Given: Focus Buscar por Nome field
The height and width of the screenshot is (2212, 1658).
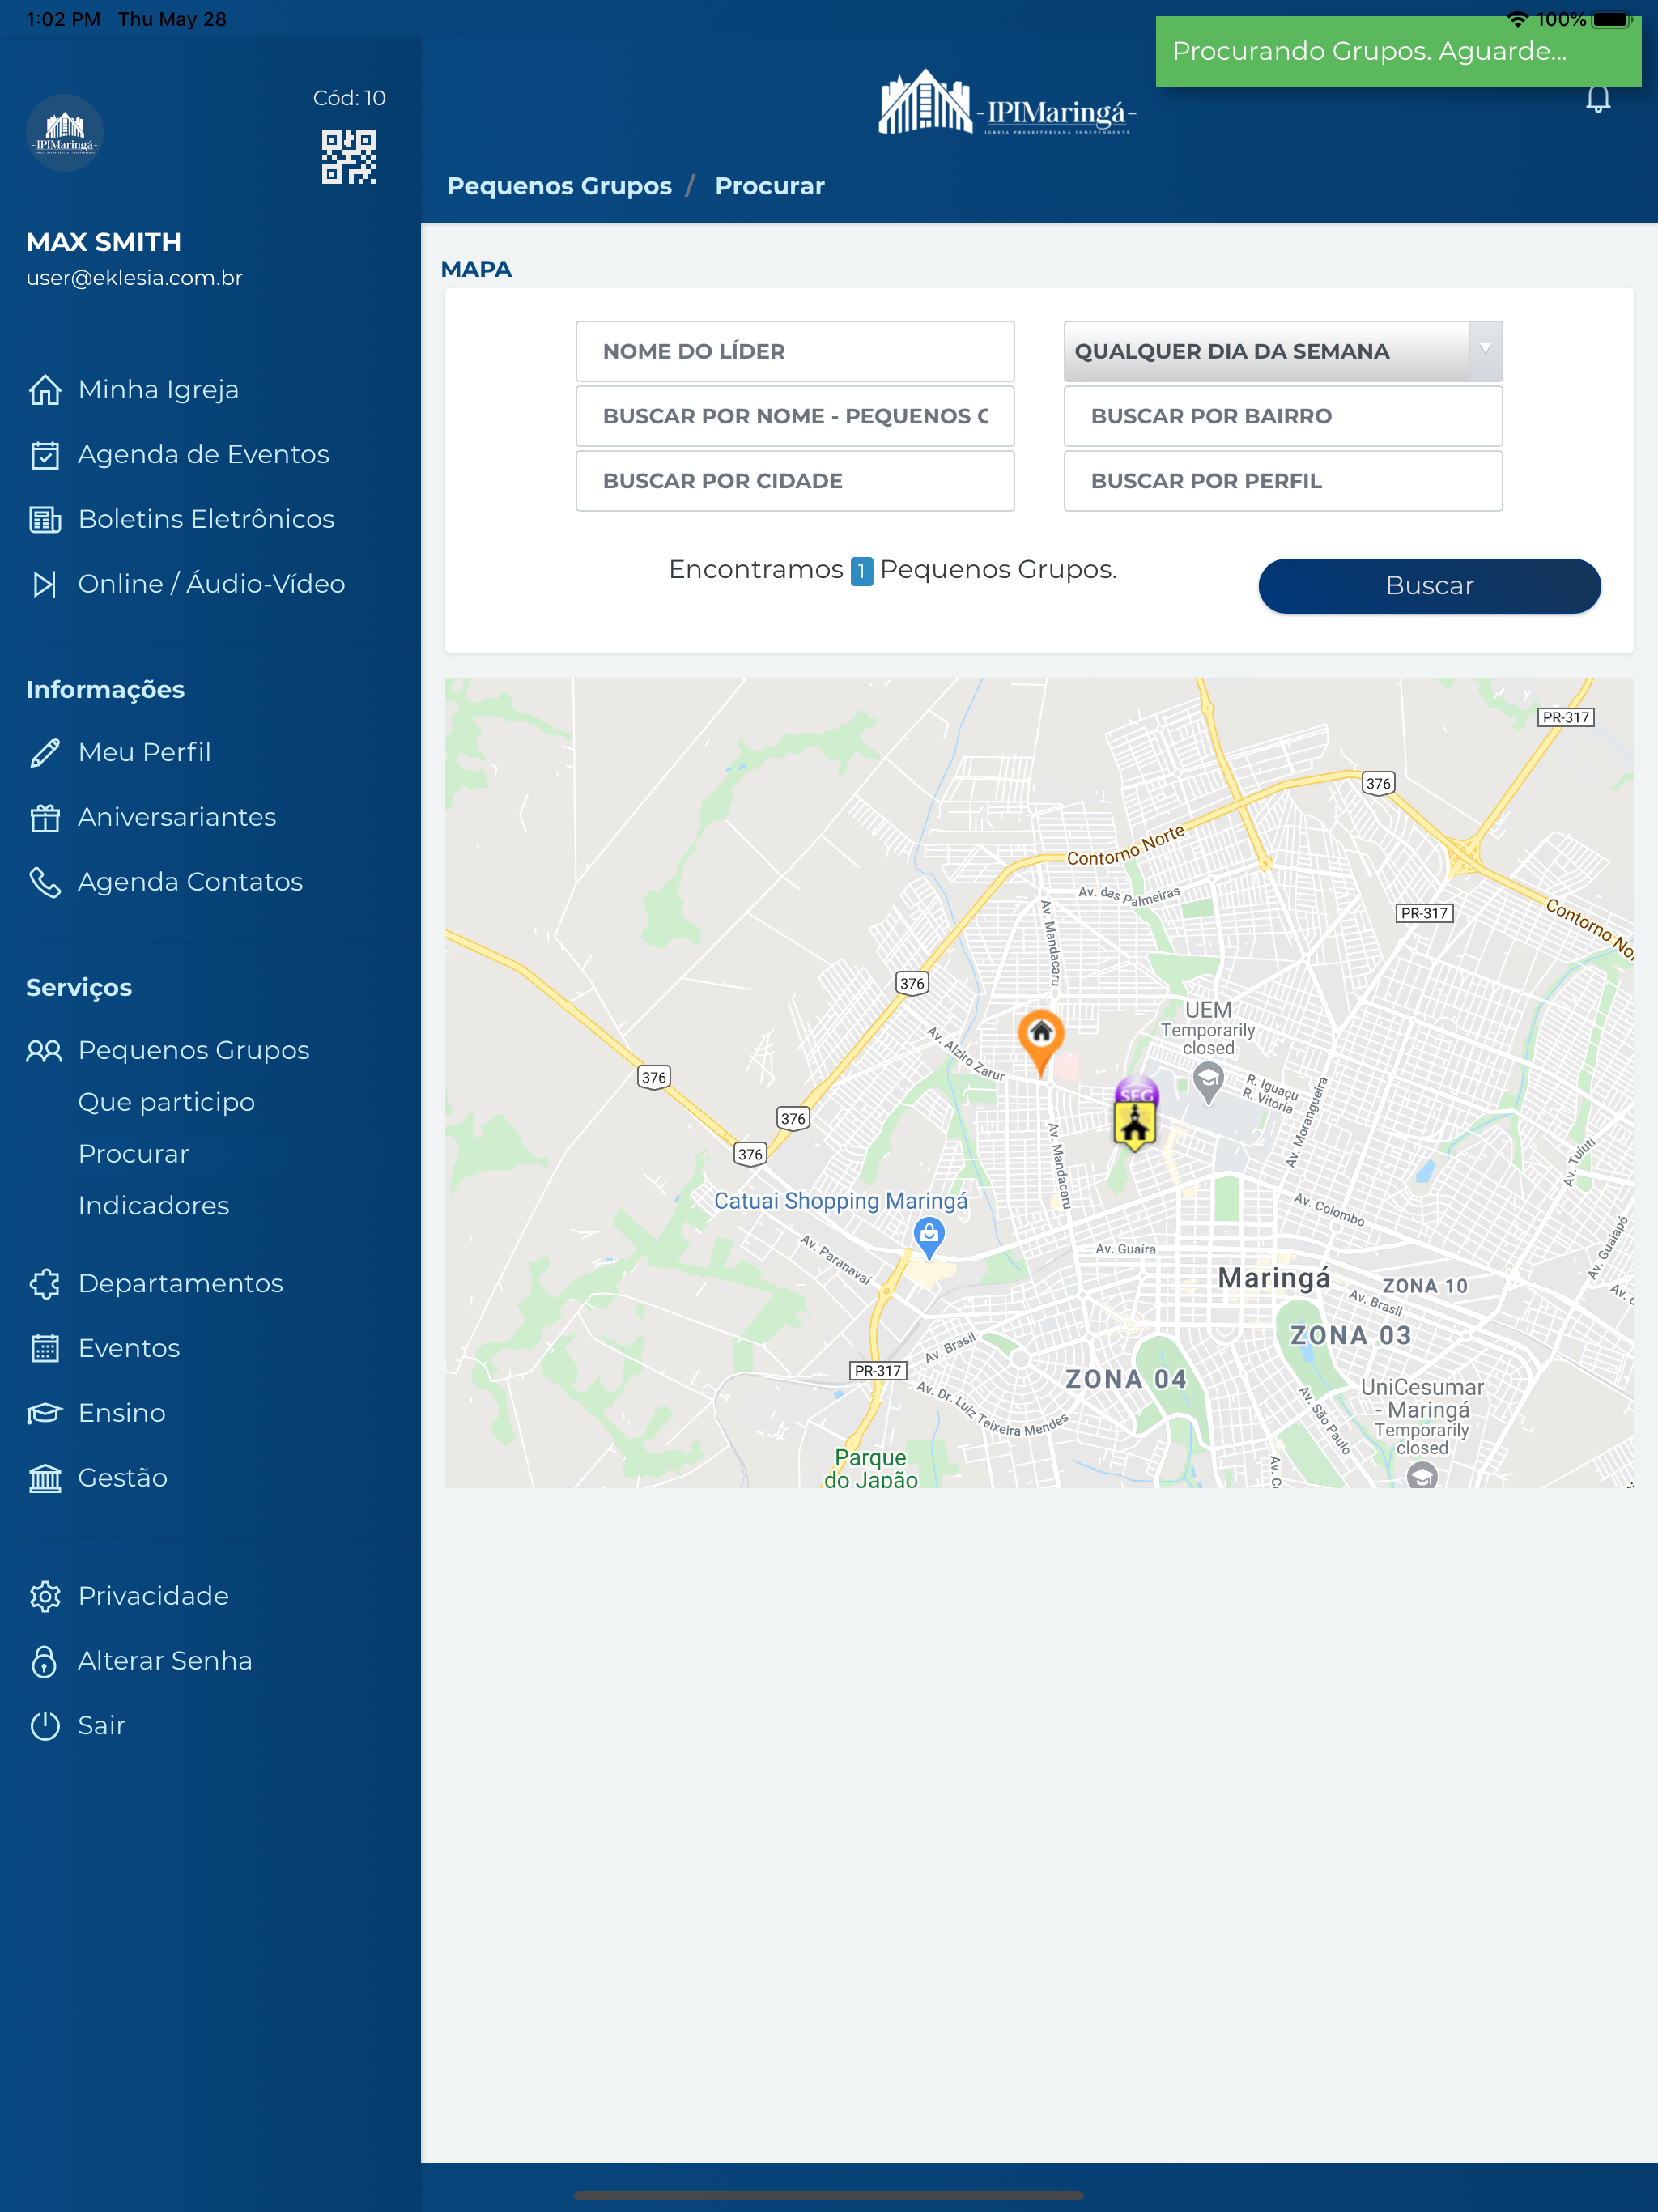Looking at the screenshot, I should pyautogui.click(x=795, y=416).
